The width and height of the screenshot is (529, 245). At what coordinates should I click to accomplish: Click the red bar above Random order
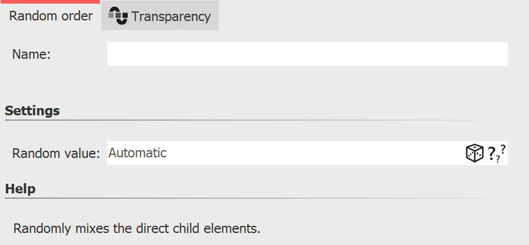[x=50, y=2]
